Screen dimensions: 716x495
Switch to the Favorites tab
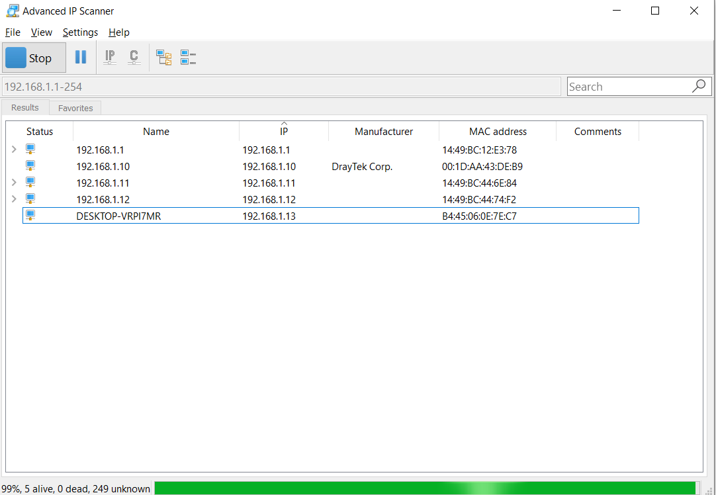point(75,109)
